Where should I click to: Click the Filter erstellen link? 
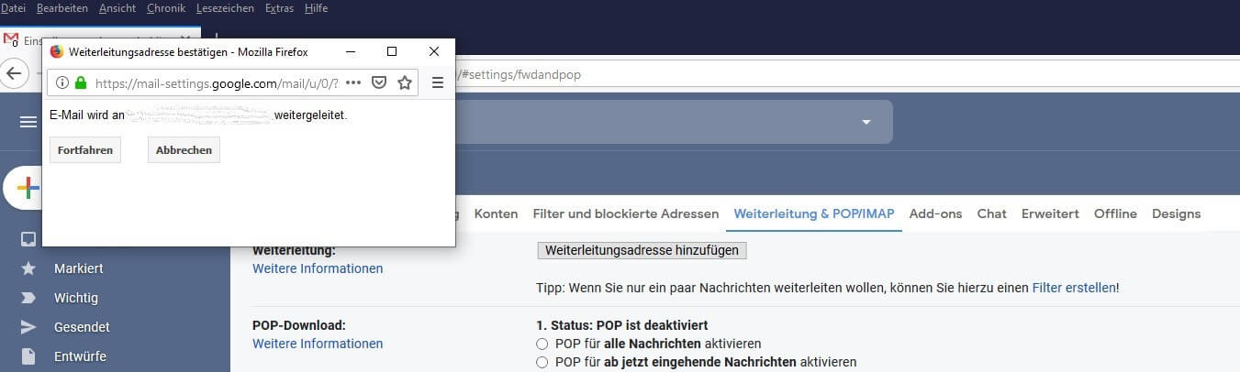click(x=1074, y=288)
